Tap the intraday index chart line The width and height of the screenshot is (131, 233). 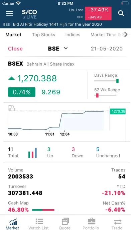tap(56, 121)
